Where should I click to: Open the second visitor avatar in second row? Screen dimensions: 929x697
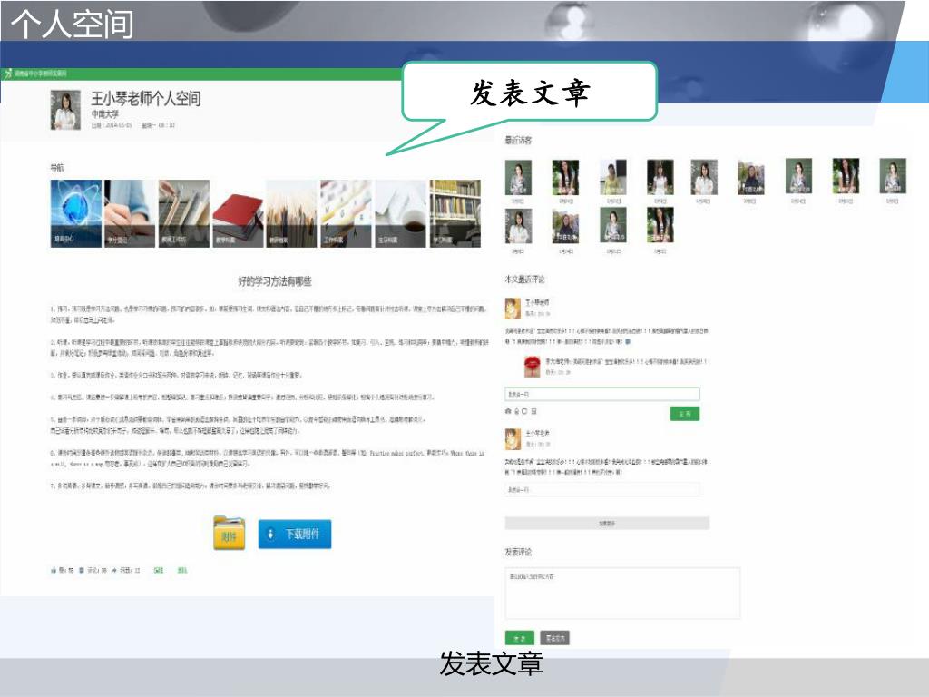tap(565, 226)
